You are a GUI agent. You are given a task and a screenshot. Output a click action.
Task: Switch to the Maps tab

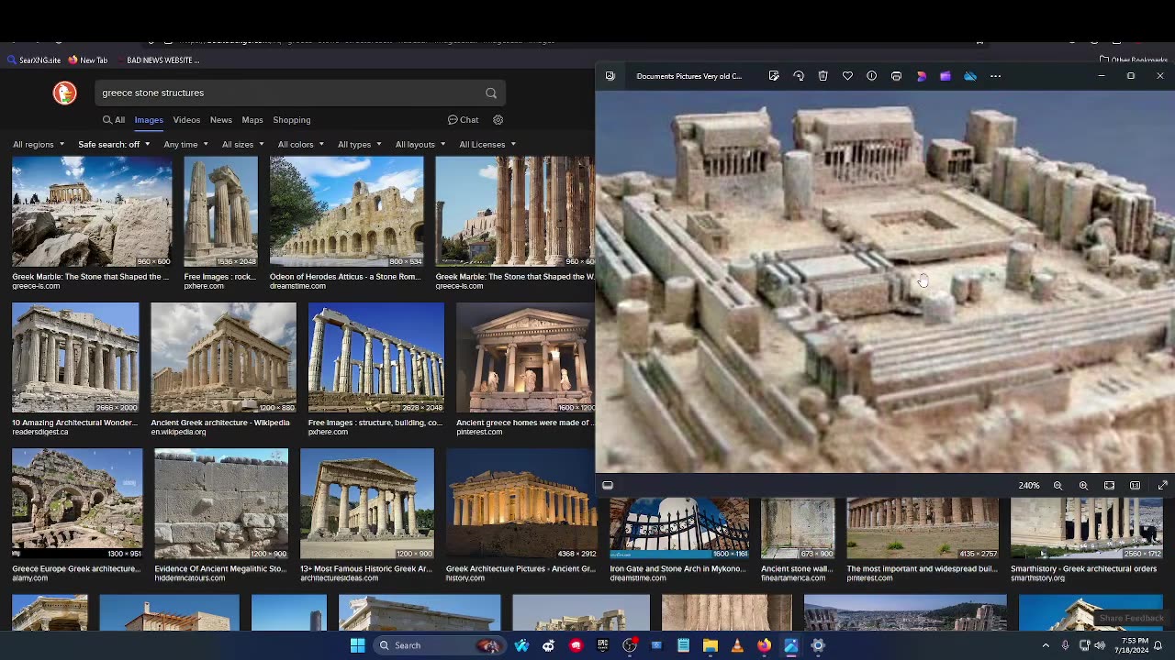pyautogui.click(x=252, y=120)
